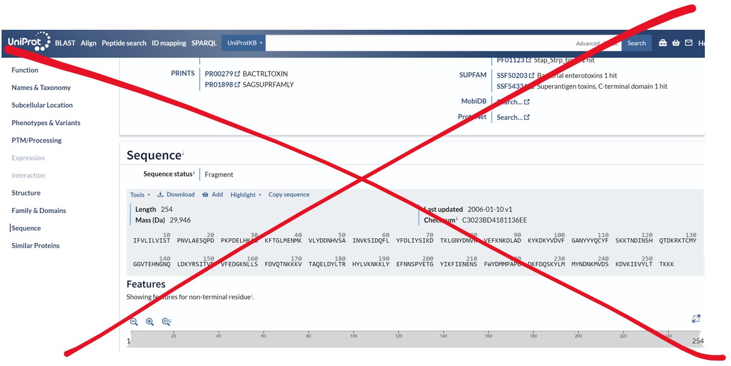The height and width of the screenshot is (366, 731).
Task: Zoom feature viewer to sequence level
Action: click(166, 322)
